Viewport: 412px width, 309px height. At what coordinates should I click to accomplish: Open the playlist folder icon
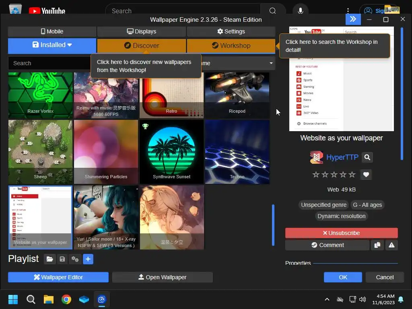pos(49,259)
